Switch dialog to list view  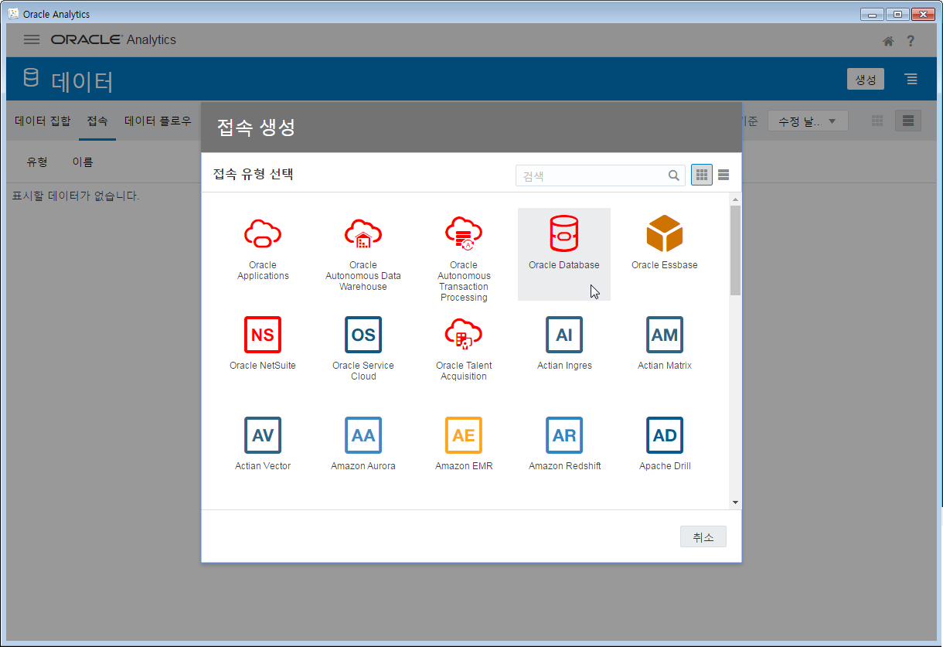pos(723,175)
